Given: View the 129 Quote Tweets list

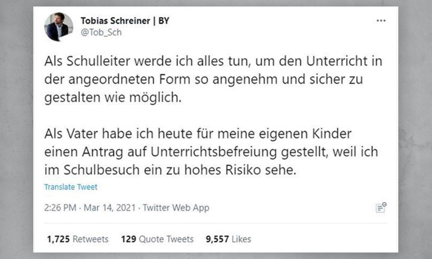Looking at the screenshot, I should point(157,239).
